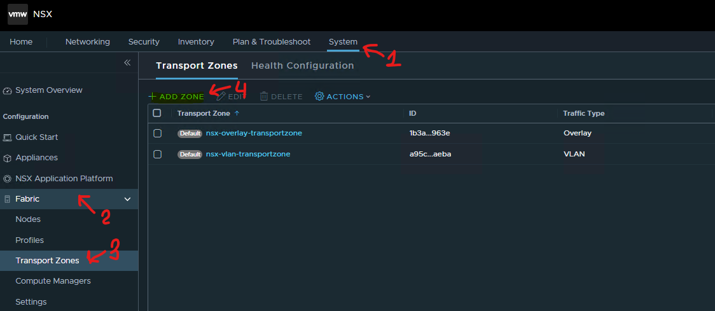Open Appliances in sidebar
Viewport: 715px width, 311px height.
(36, 158)
